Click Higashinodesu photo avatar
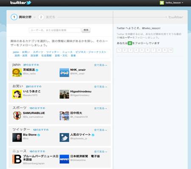Image resolution: width=191 pixels, height=169 pixels. tap(64, 94)
